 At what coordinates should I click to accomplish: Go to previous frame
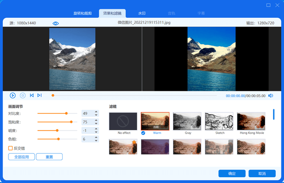click(x=32, y=95)
